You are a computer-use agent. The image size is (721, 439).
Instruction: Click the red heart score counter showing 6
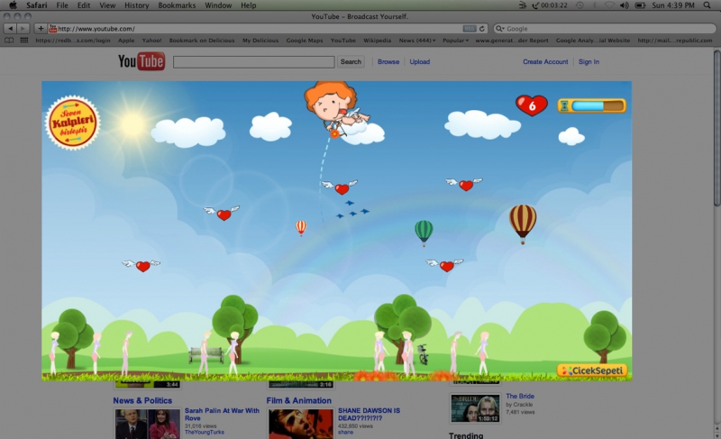pyautogui.click(x=532, y=105)
